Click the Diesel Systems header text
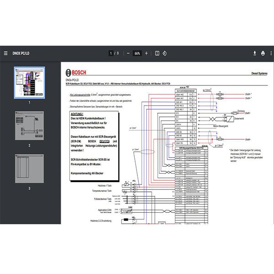 pos(262,73)
